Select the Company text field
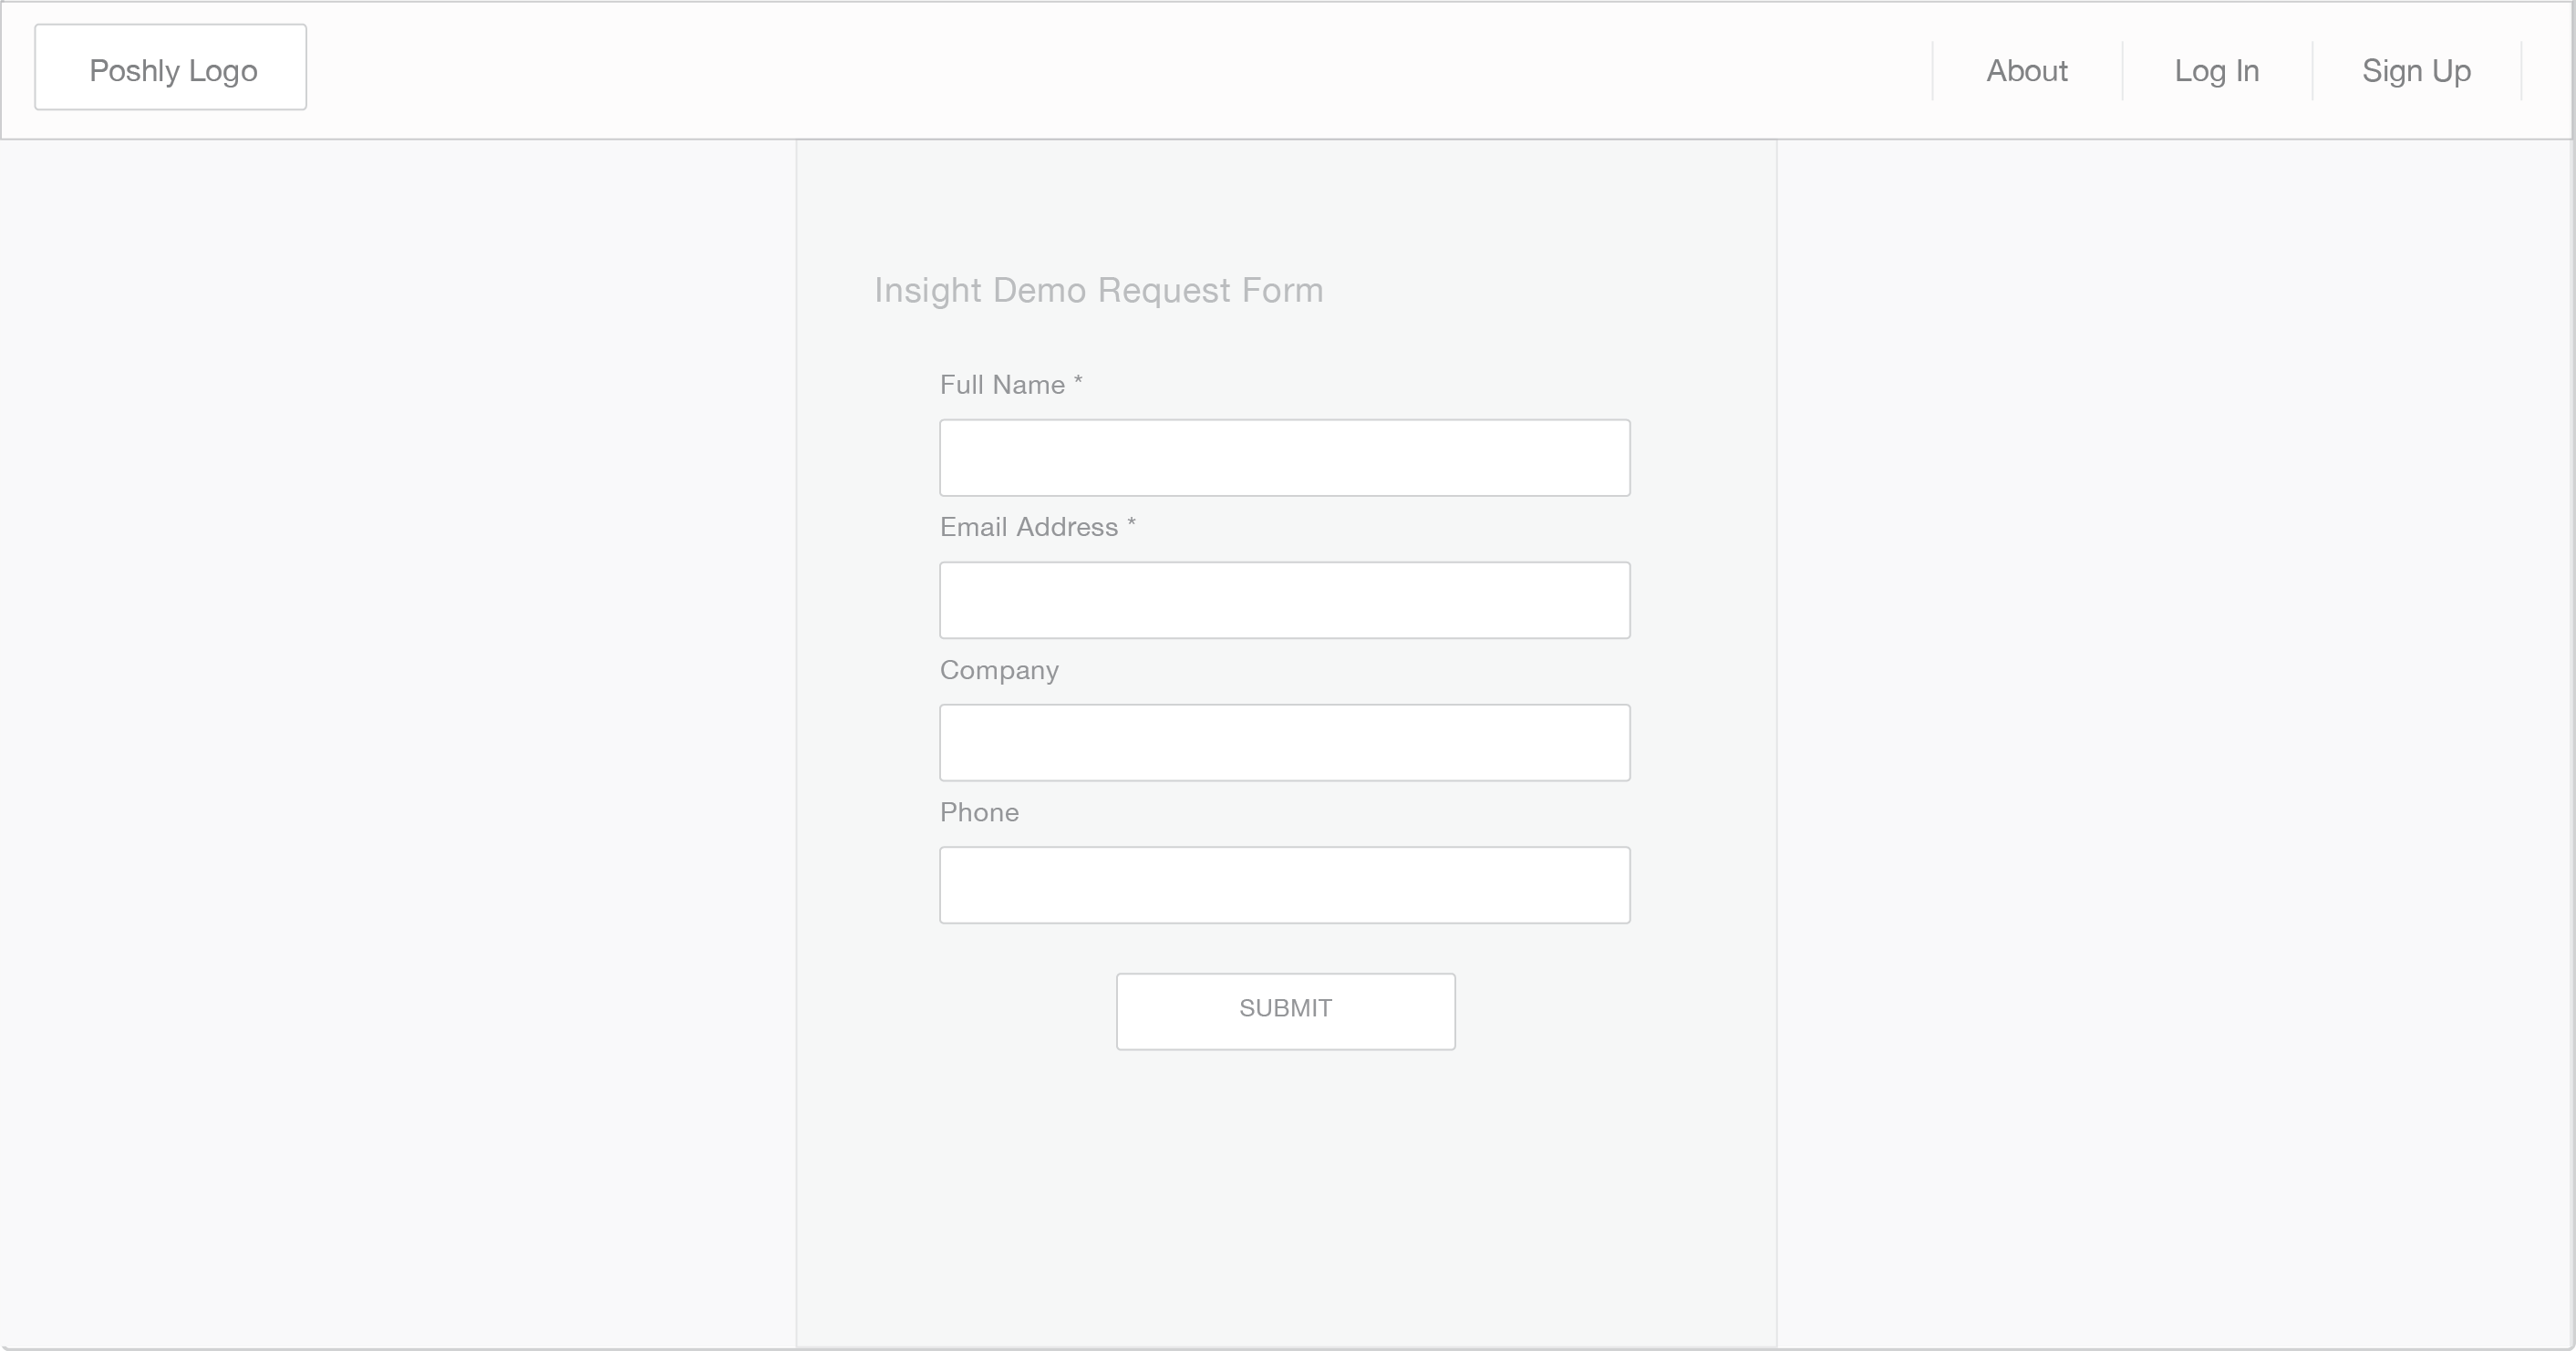The height and width of the screenshot is (1351, 2576). pyautogui.click(x=1285, y=743)
